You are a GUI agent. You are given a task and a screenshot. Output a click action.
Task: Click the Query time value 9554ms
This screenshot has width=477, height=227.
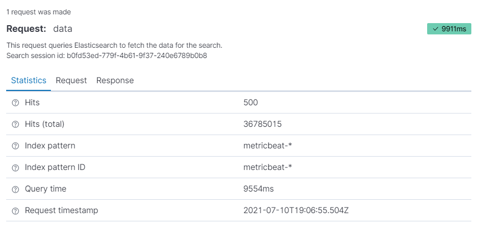tap(259, 189)
